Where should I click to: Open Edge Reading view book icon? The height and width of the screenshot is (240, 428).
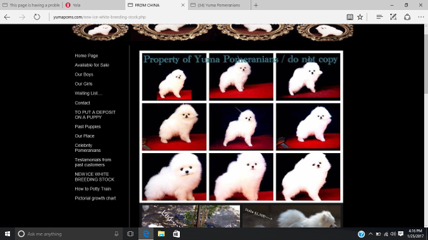350,17
